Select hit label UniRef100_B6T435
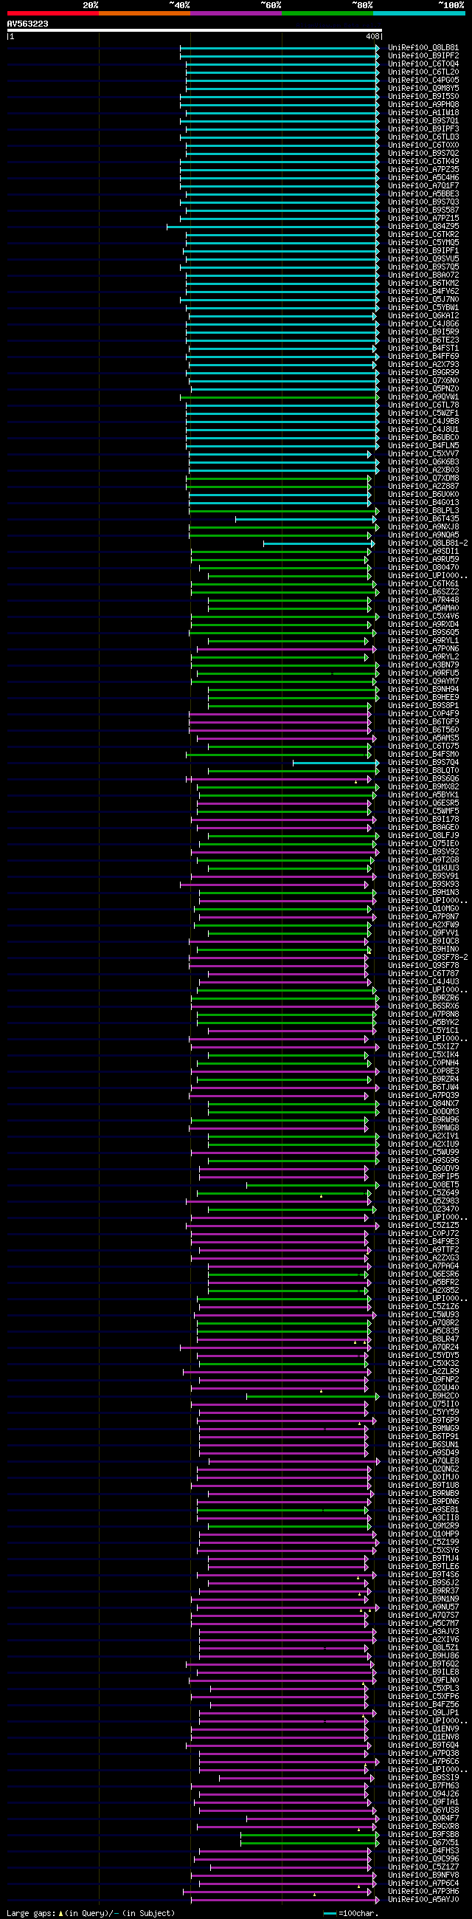This screenshot has height=1919, width=472. (x=423, y=519)
